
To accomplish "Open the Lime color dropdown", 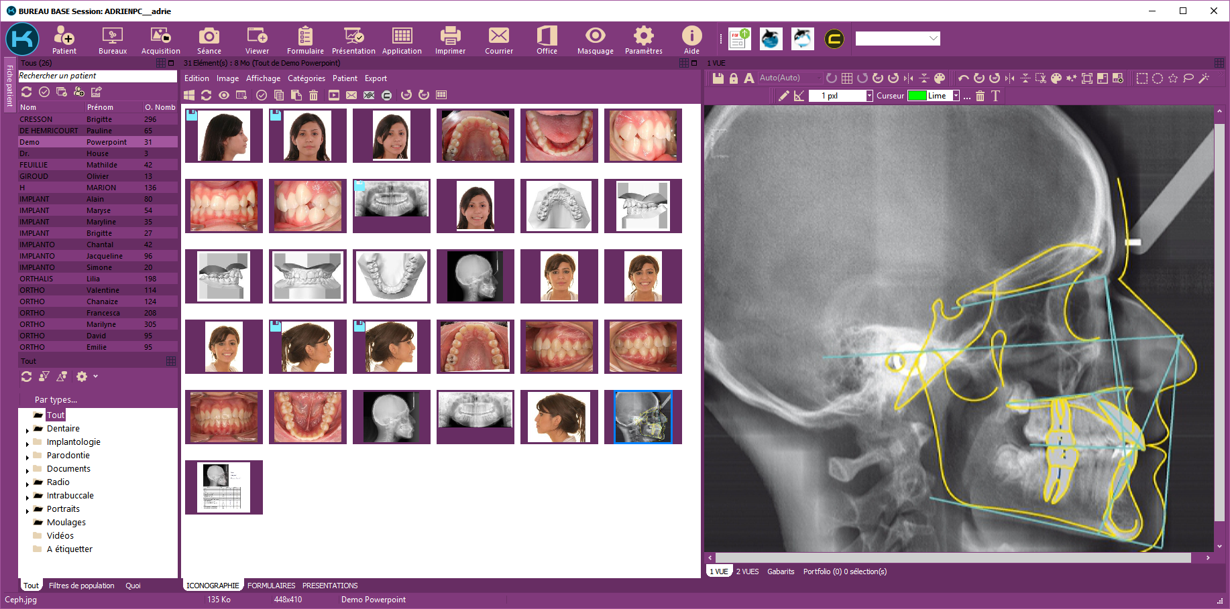I will pos(956,96).
